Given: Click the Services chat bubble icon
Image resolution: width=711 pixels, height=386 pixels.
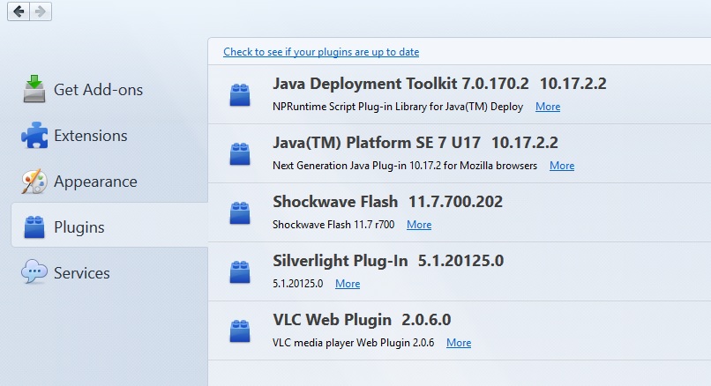Looking at the screenshot, I should 34,271.
